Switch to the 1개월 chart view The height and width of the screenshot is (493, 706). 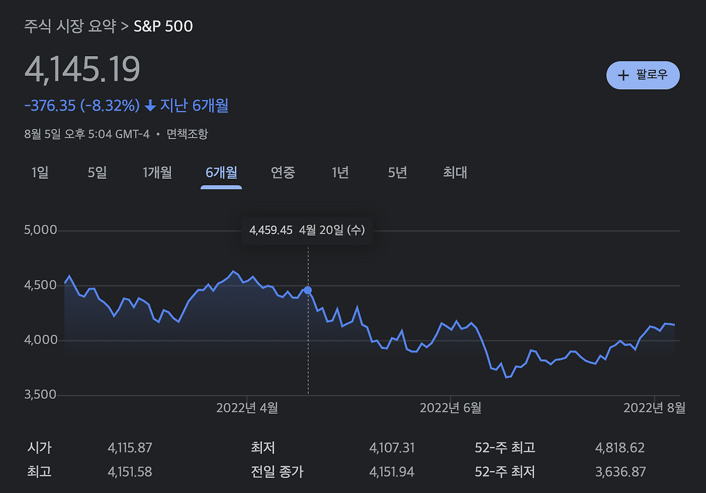pos(158,172)
